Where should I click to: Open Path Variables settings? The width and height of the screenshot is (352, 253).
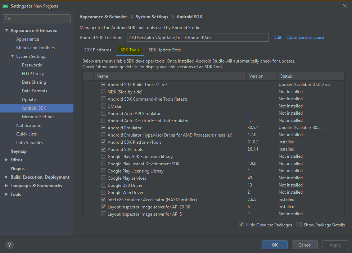click(x=30, y=143)
